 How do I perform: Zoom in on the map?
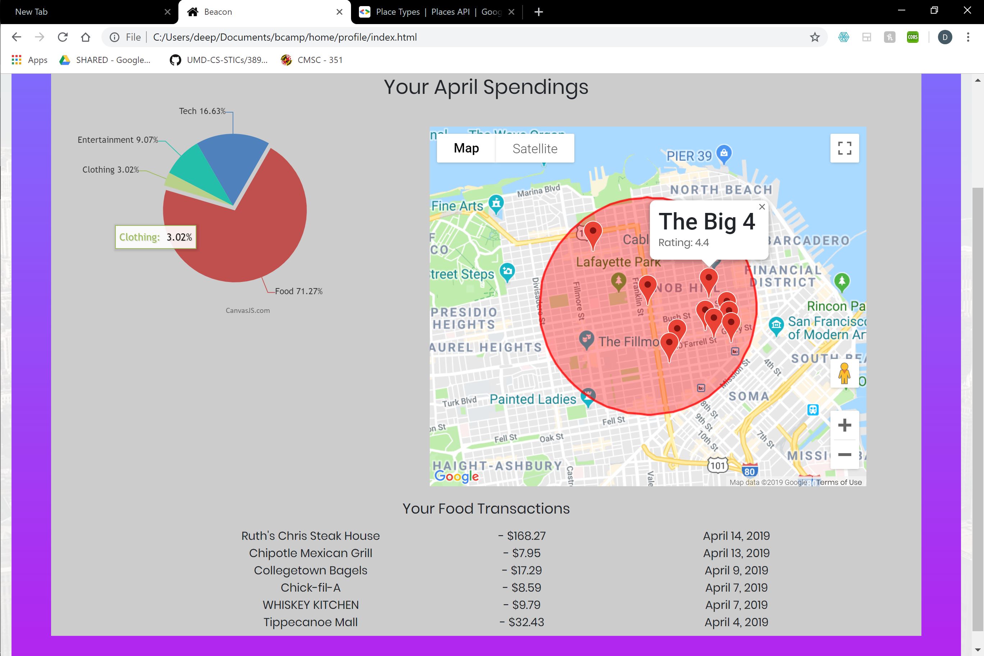[x=844, y=425]
